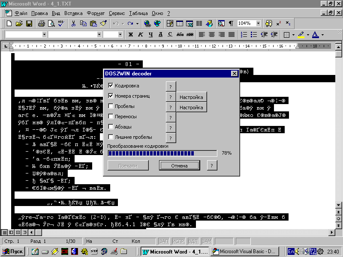The height and width of the screenshot is (257, 343).
Task: Create a new blank document
Action: tap(9, 24)
